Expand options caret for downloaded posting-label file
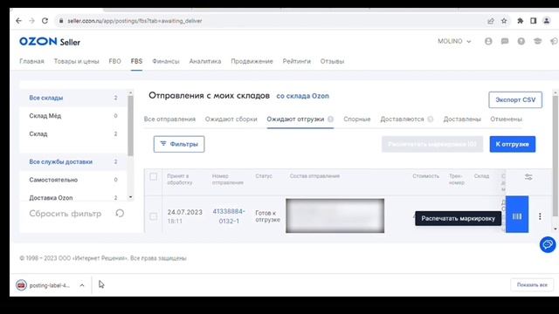This screenshot has height=314, width=559. (82, 285)
